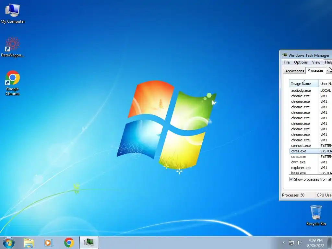Click the SYSTEM user for conhost.exe

(x=326, y=146)
